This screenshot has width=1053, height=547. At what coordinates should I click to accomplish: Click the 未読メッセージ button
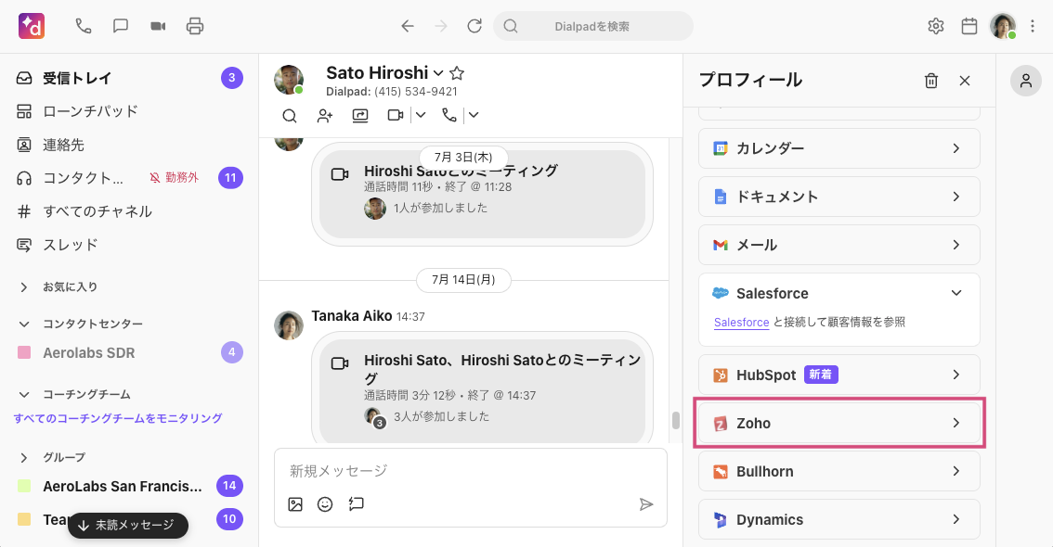(x=127, y=526)
